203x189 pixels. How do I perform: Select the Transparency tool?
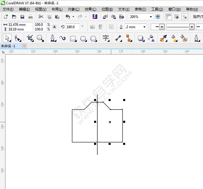click(x=151, y=38)
